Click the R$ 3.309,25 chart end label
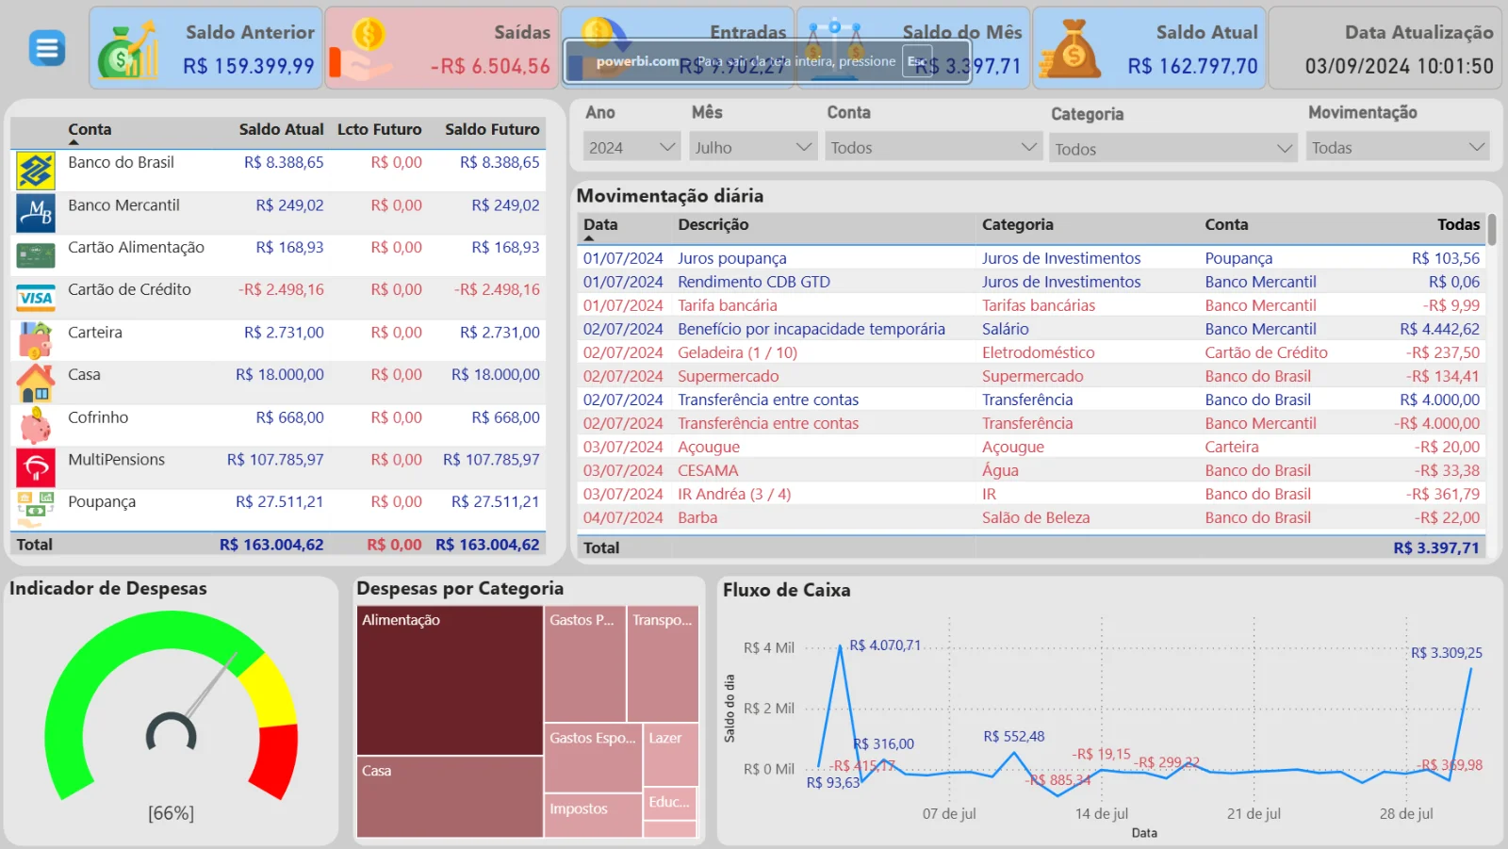 (1447, 653)
